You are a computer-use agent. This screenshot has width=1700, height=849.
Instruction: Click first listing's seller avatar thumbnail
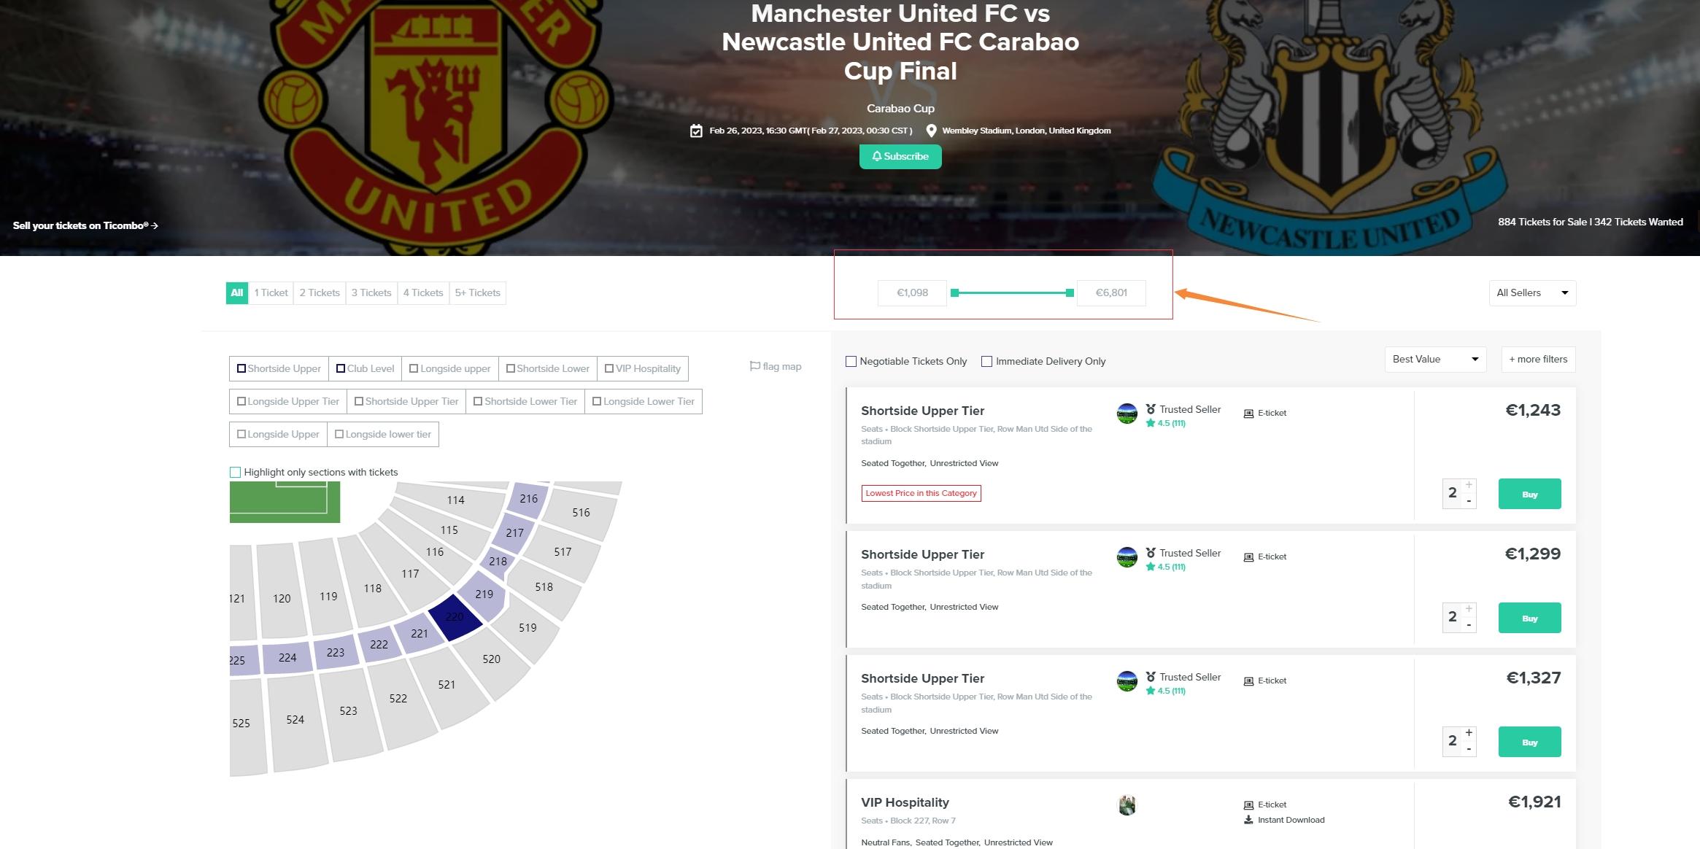1127,414
